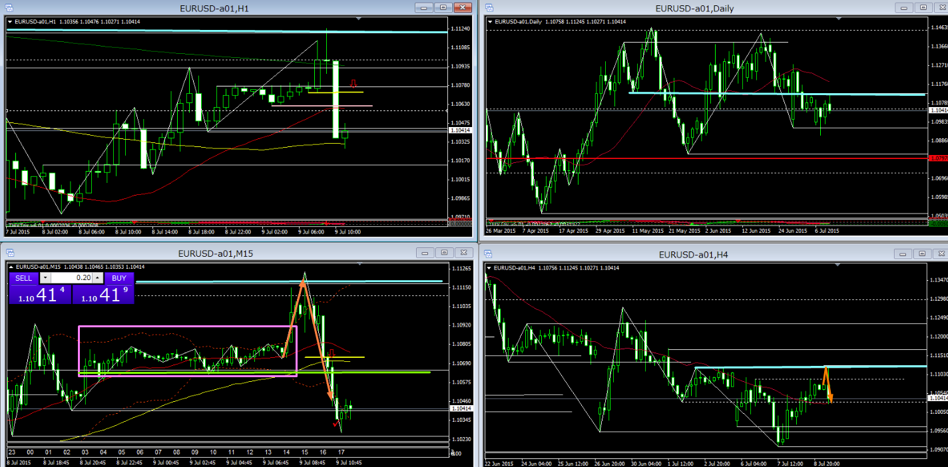Click the BUY button in M15 chart
The image size is (948, 467).
119,278
